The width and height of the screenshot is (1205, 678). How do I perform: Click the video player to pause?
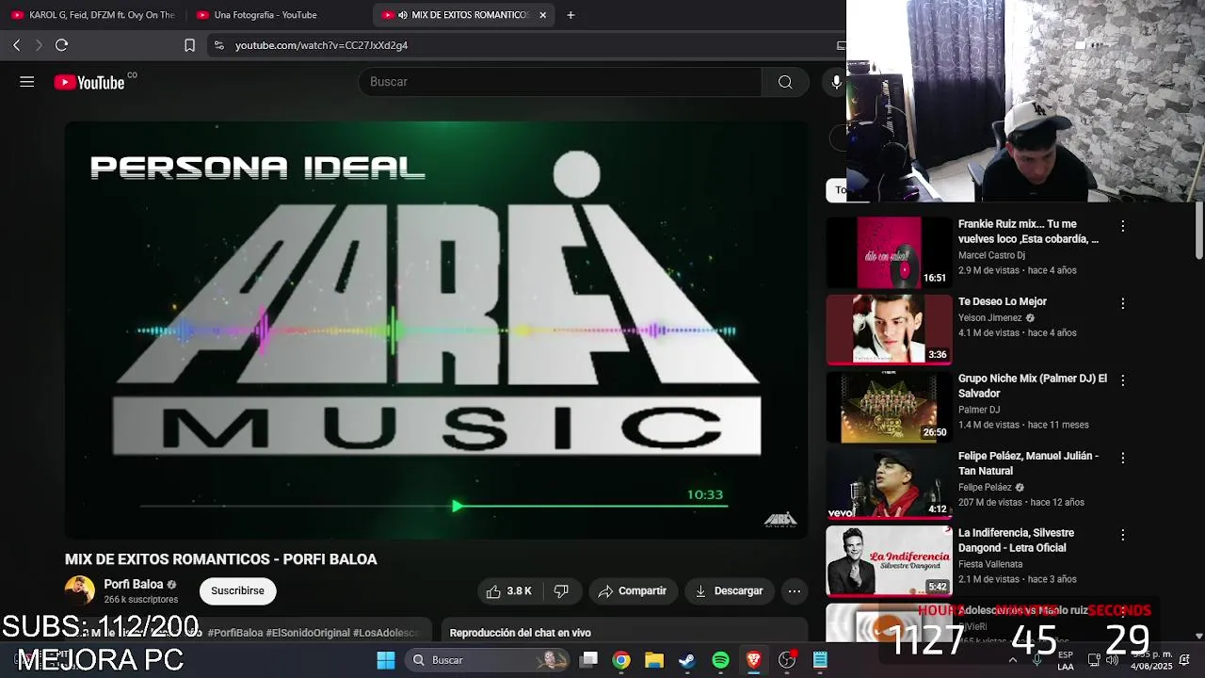pos(436,330)
